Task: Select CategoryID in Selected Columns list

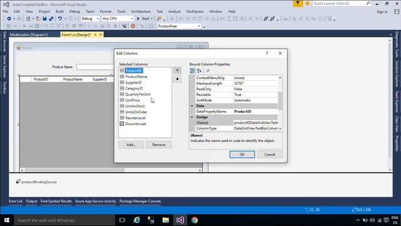Action: tap(134, 89)
